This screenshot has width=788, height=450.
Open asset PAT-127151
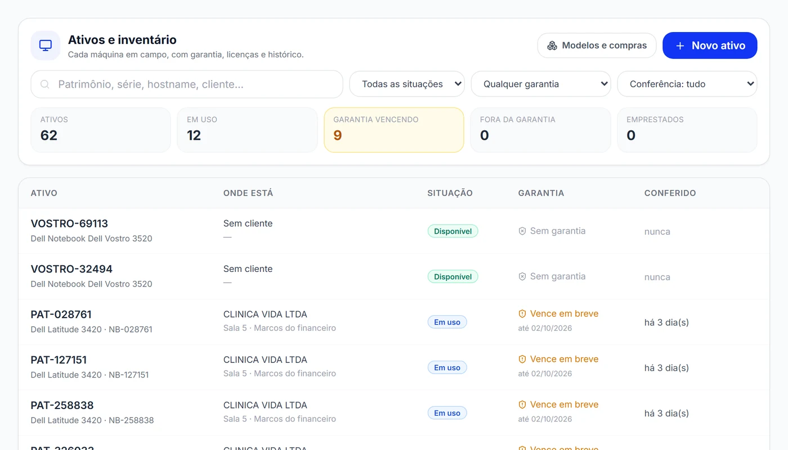(x=59, y=360)
